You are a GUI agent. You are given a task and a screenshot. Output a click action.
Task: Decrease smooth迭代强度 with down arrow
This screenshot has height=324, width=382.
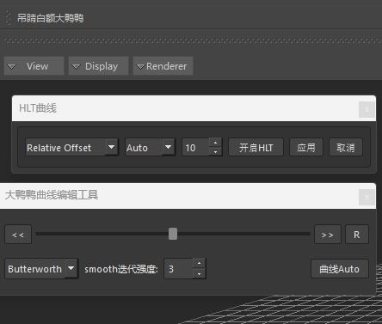pos(200,273)
